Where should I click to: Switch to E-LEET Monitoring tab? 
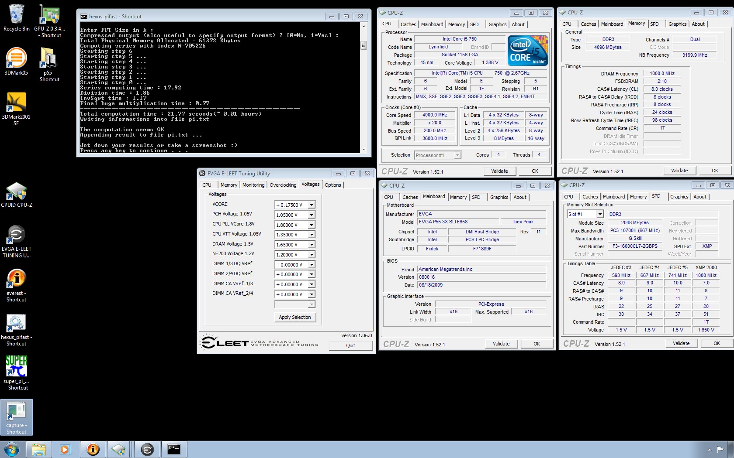pos(253,185)
